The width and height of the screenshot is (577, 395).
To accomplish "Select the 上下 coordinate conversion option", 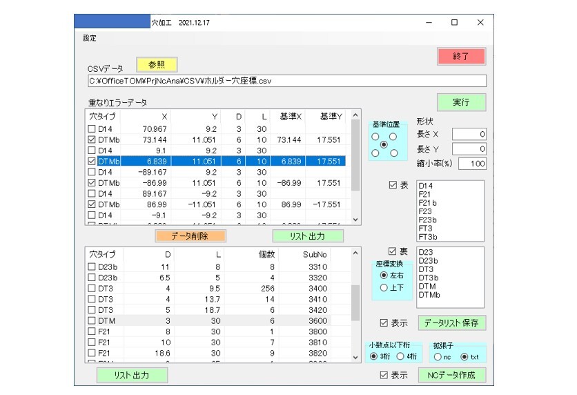I will click(384, 287).
